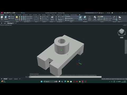
Task: Select the Layout1 tab
Action: [10, 79]
